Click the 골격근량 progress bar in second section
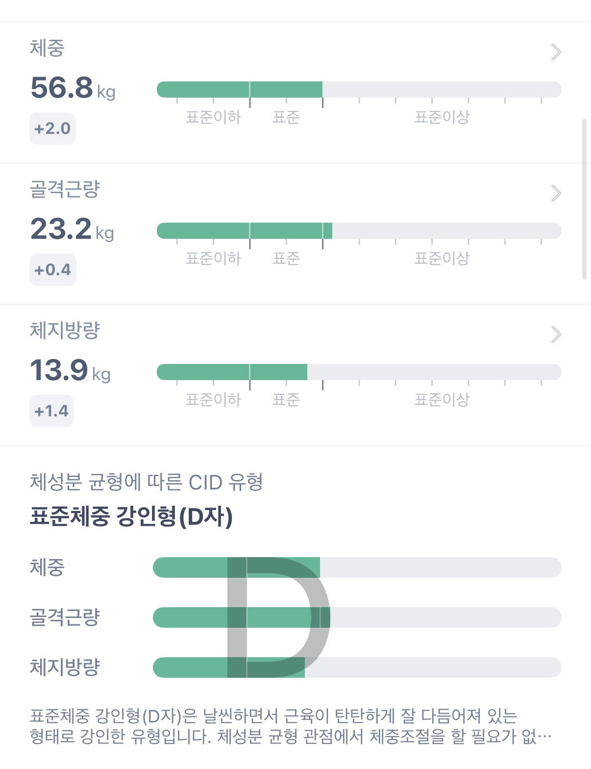This screenshot has width=591, height=769. pos(359,231)
